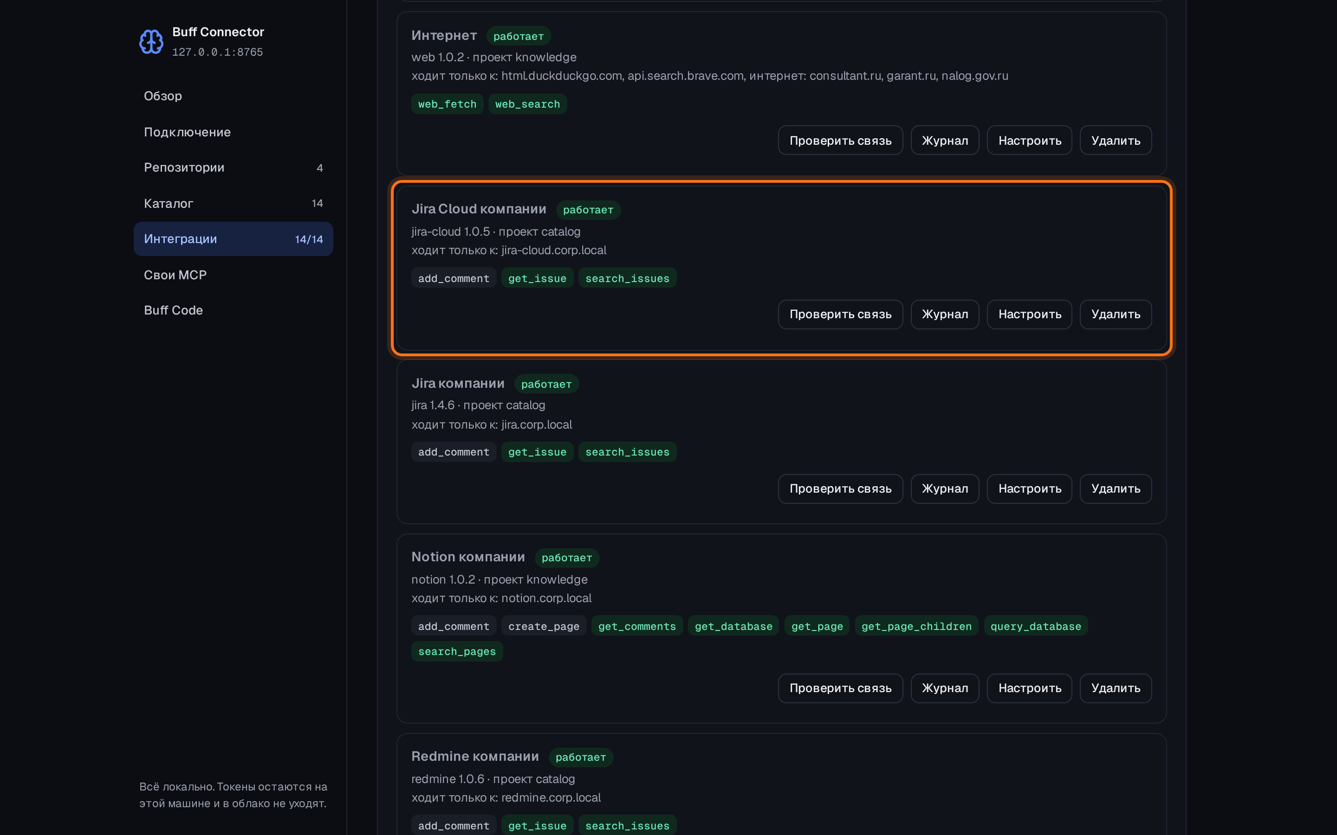Select Интеграции in the sidebar

tap(233, 239)
